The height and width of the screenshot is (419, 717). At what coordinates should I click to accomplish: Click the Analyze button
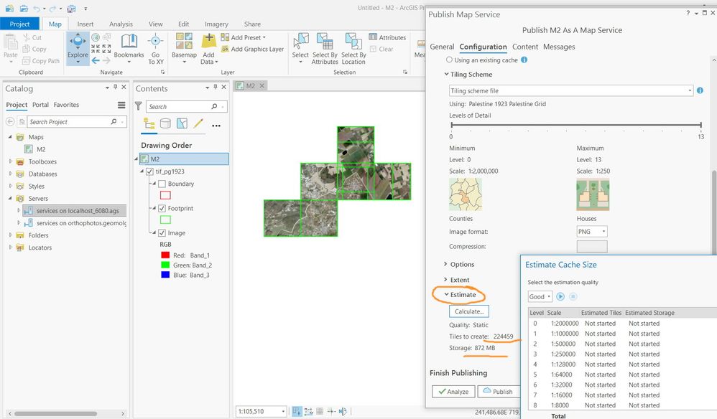point(453,391)
